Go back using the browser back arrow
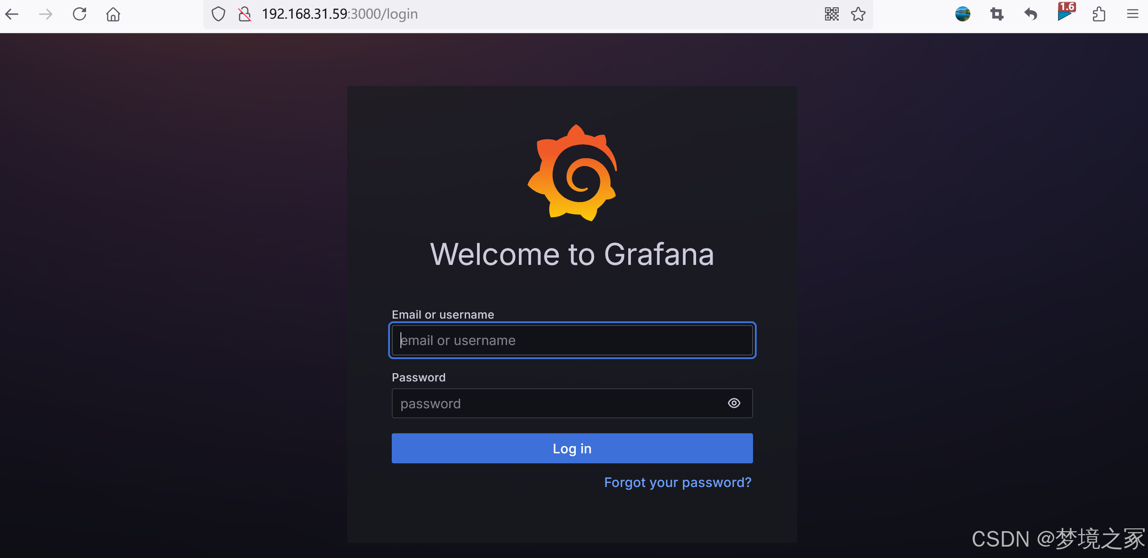The image size is (1148, 558). click(12, 14)
